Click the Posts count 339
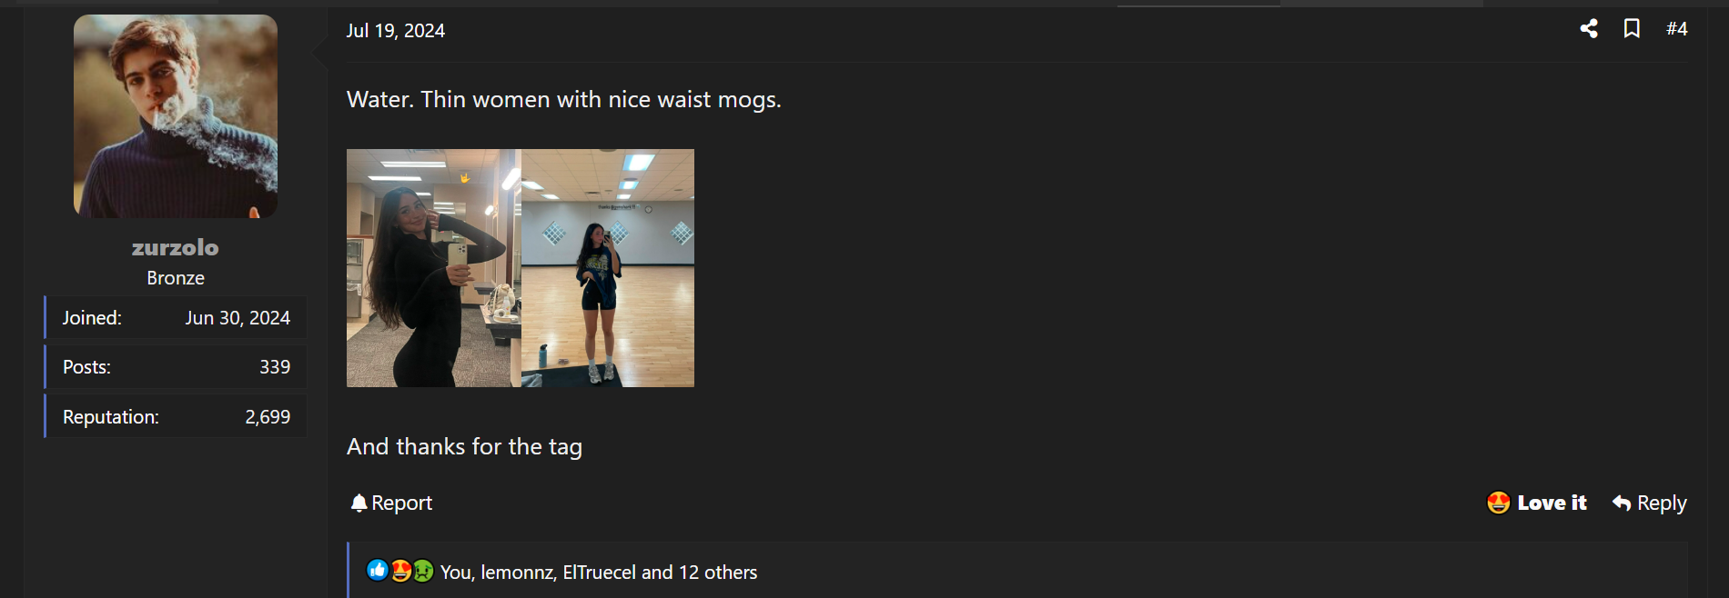Image resolution: width=1729 pixels, height=598 pixels. coord(275,367)
